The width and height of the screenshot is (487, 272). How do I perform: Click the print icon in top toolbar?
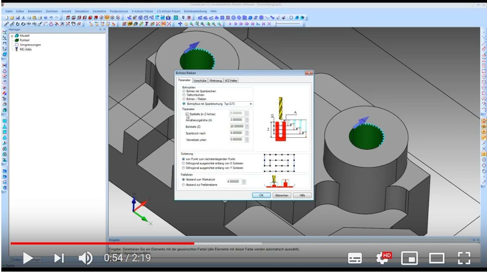pyautogui.click(x=40, y=18)
